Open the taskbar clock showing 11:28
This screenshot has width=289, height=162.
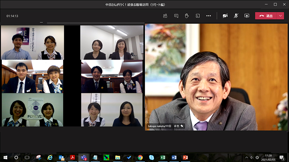[x=268, y=157]
